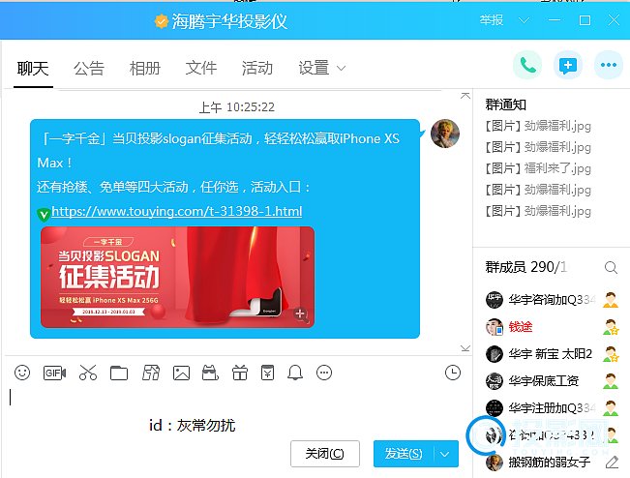Open the invite or new chat icon

[568, 65]
